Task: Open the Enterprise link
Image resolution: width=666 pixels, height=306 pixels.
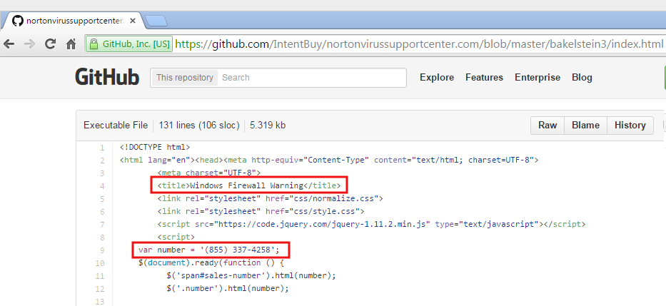Action: (x=537, y=78)
